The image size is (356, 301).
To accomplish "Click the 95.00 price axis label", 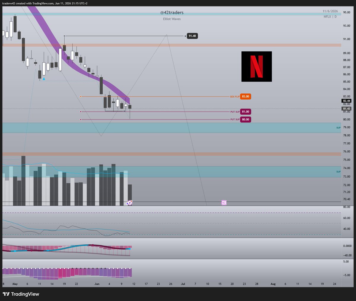I will (x=347, y=12).
